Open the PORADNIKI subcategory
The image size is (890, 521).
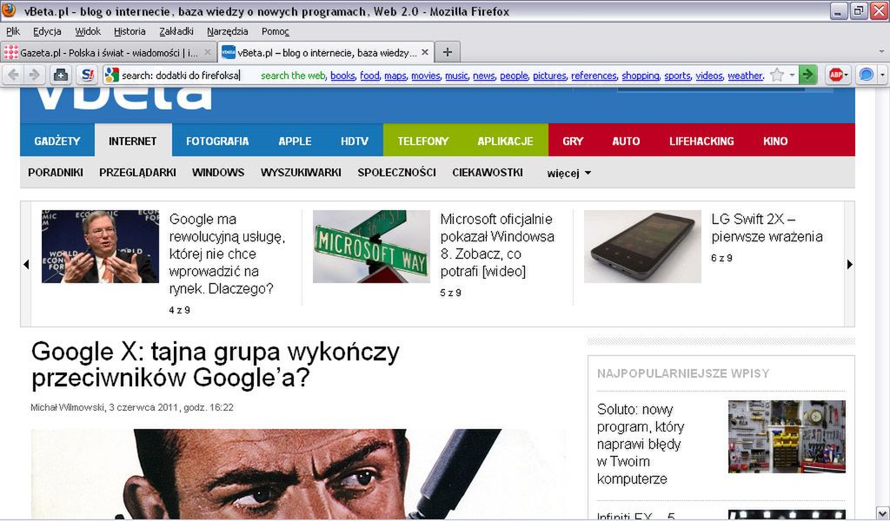[x=56, y=172]
